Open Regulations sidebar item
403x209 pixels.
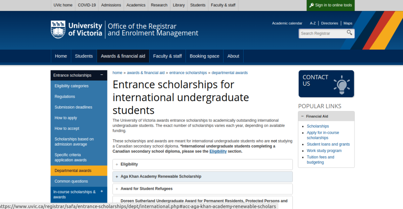pos(79,96)
